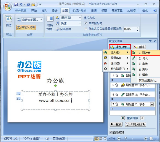Open the Add-ins (加载项) tab

click(x=131, y=10)
